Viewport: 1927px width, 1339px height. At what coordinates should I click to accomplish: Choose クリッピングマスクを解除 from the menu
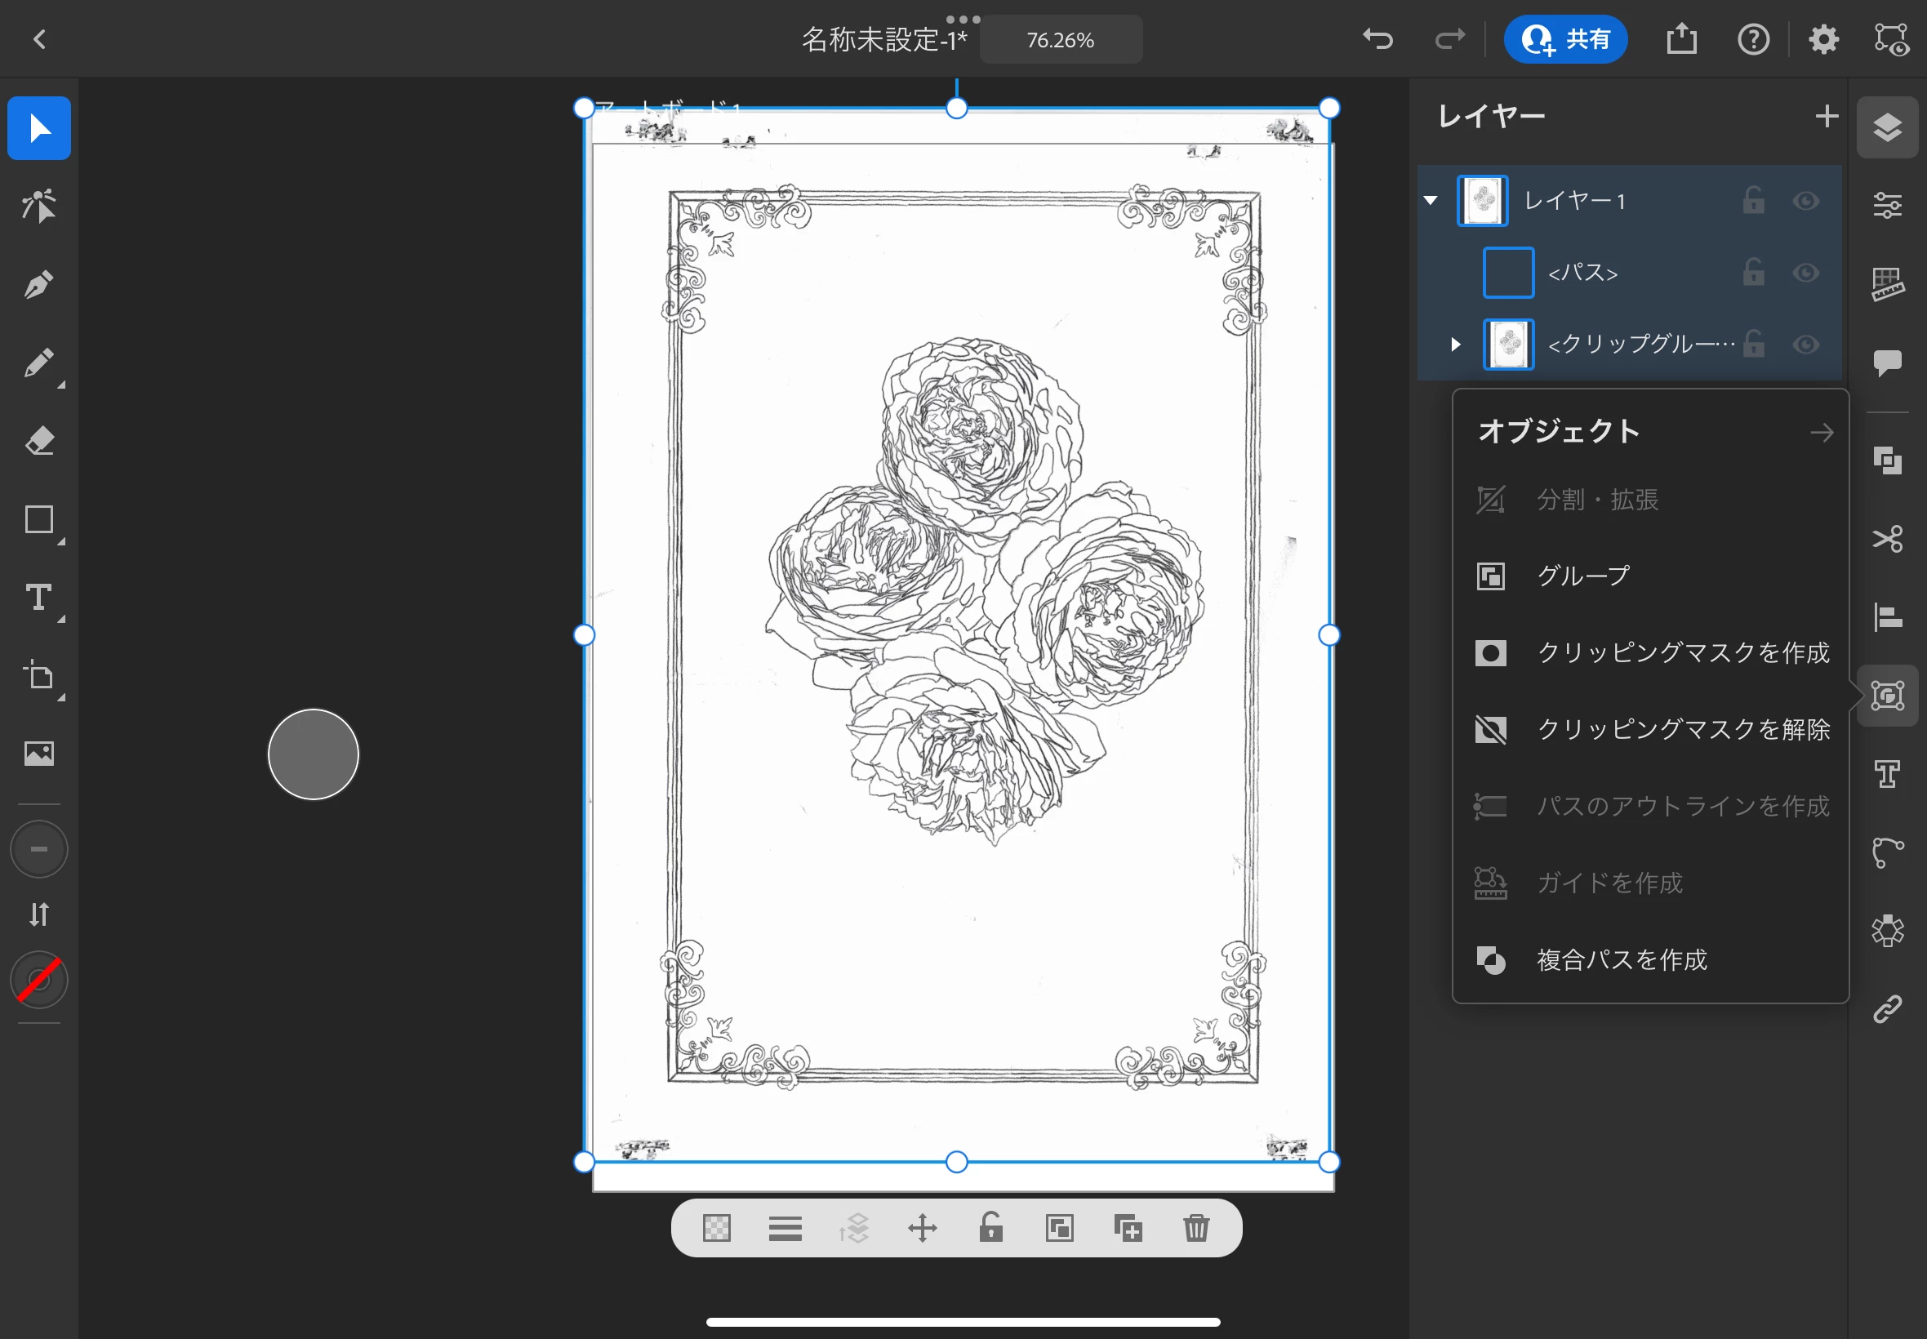tap(1682, 729)
